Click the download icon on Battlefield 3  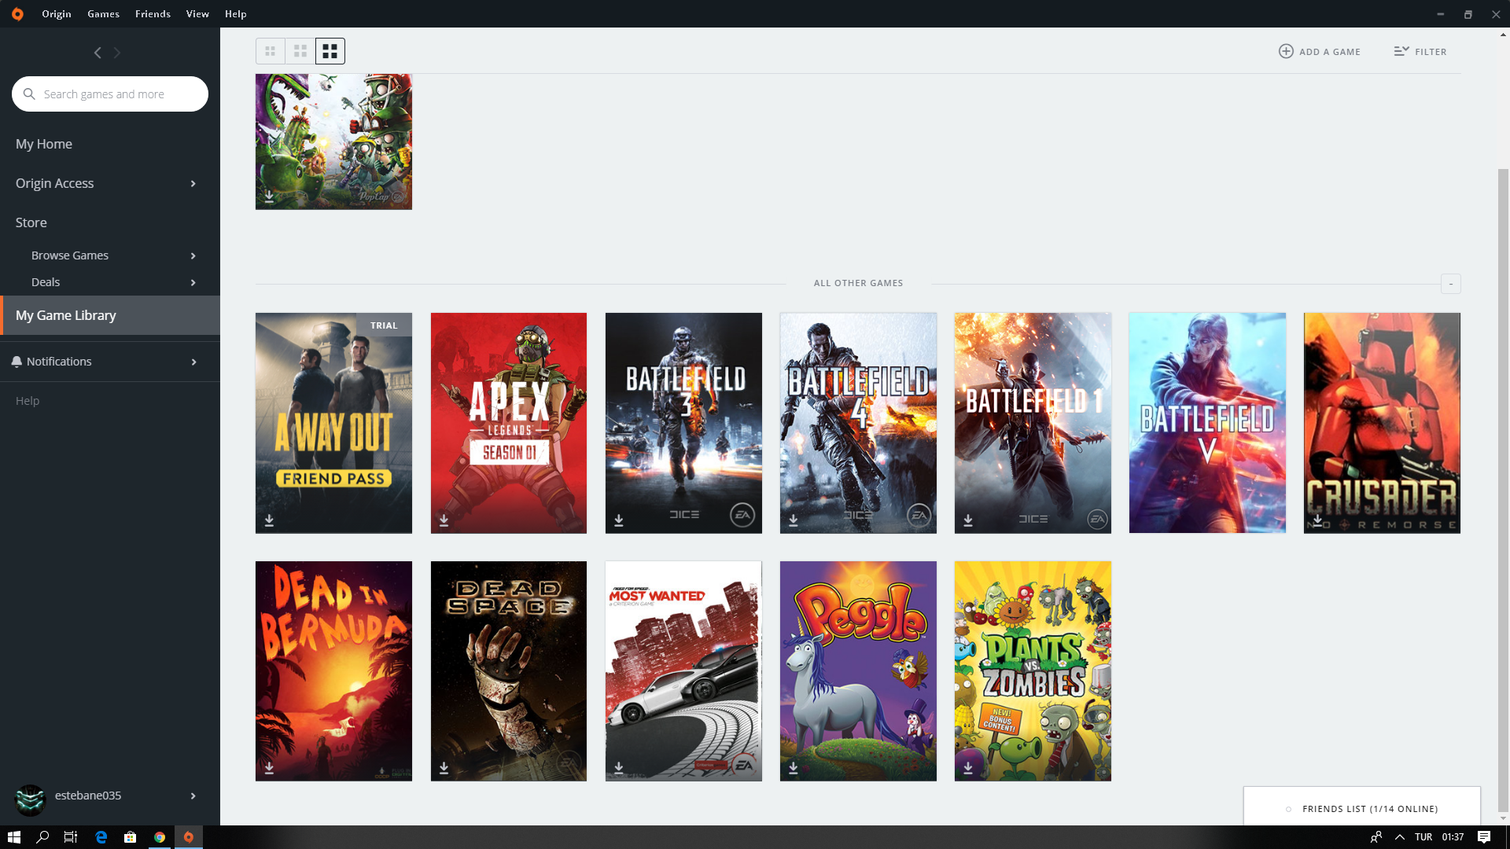619,520
